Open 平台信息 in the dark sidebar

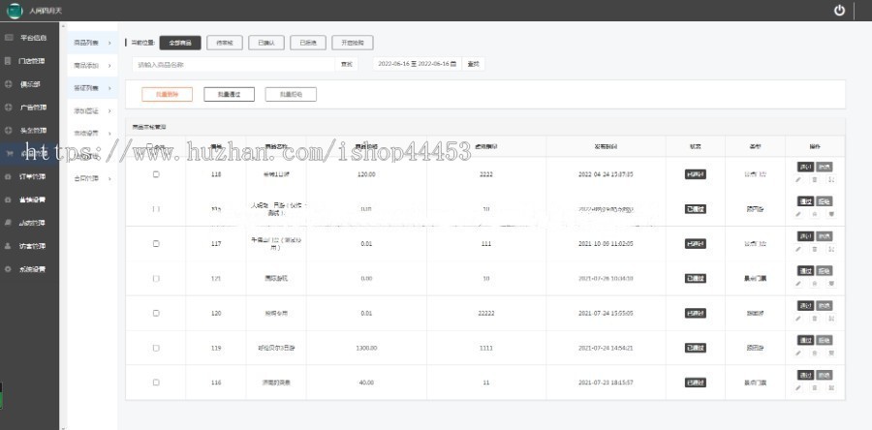pyautogui.click(x=33, y=38)
